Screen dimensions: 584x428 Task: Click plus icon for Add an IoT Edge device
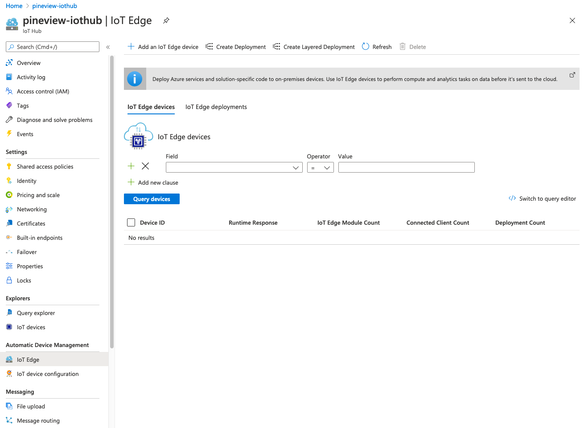[131, 47]
